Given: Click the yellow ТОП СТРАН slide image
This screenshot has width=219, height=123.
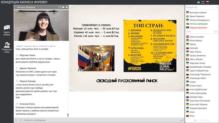Looking at the screenshot, I should tap(150, 46).
